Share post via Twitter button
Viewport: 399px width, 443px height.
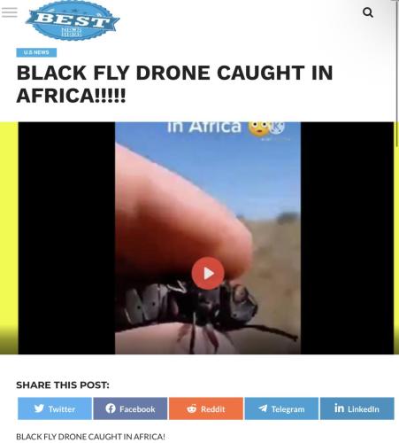55,408
